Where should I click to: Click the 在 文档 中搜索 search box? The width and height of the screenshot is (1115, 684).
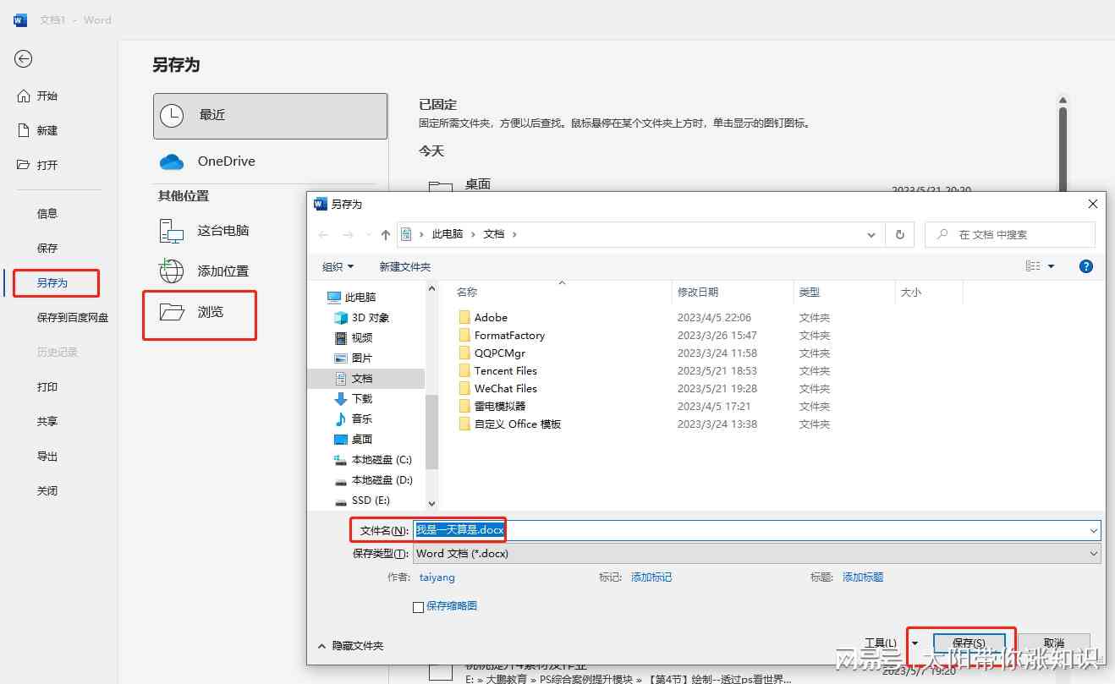pyautogui.click(x=1010, y=235)
